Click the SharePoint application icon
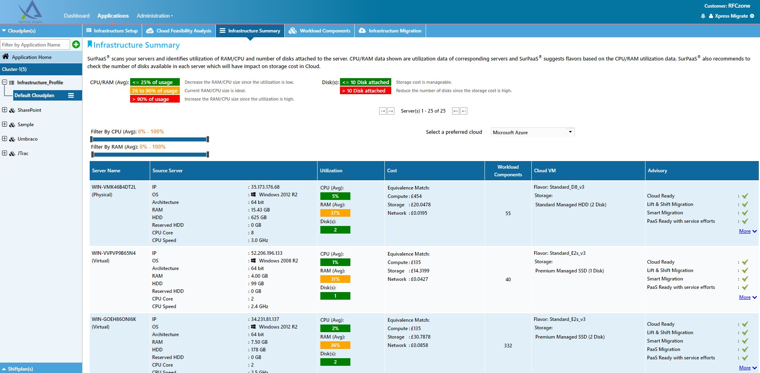Screen dimensions: 760x373 point(12,110)
